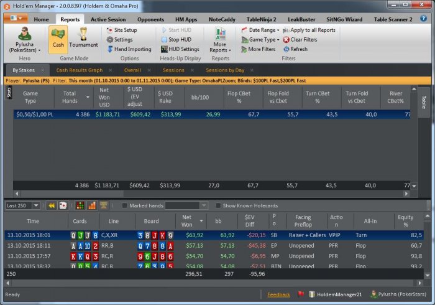Open the TableNinja 2 tab
The width and height of the screenshot is (435, 305).
click(262, 19)
